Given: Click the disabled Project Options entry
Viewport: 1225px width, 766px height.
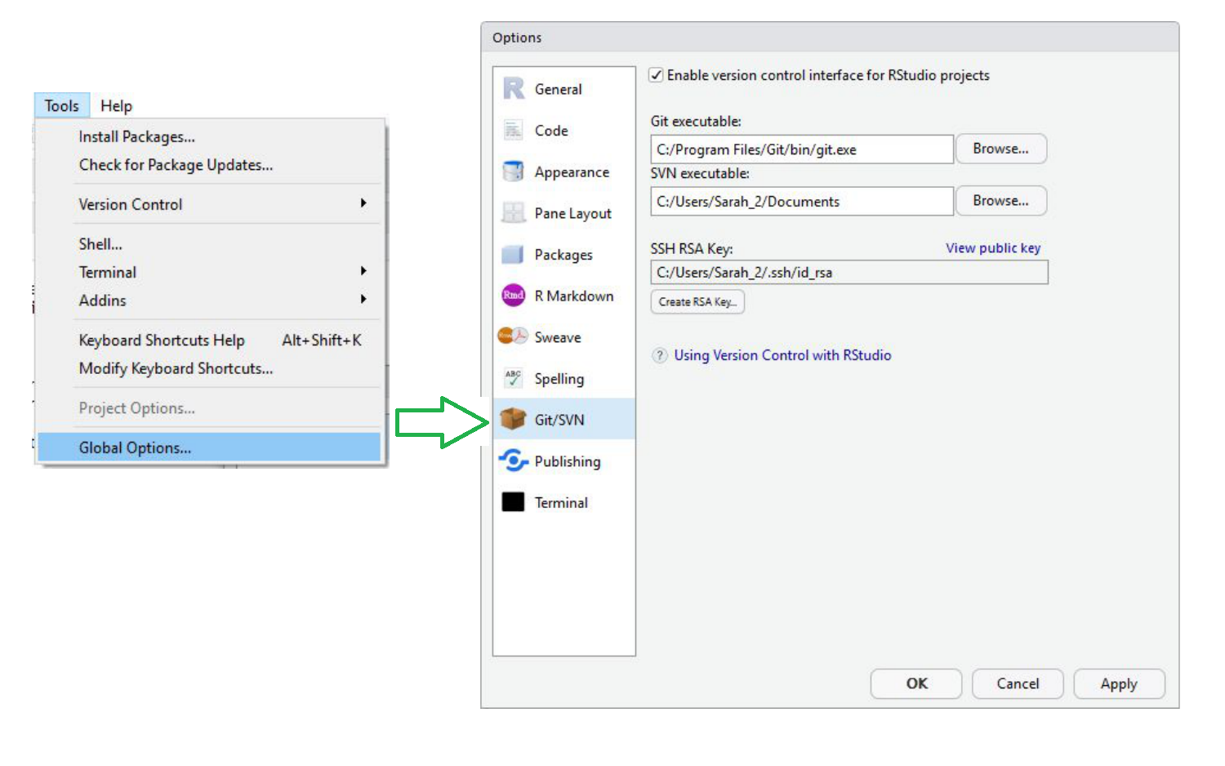Looking at the screenshot, I should [x=209, y=408].
